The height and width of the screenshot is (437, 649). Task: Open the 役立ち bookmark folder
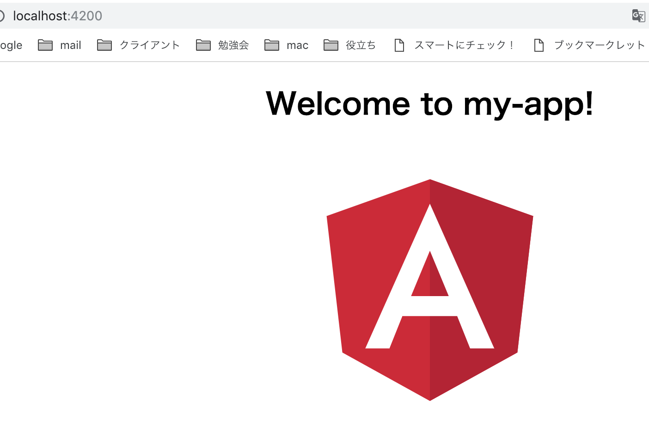tap(350, 45)
